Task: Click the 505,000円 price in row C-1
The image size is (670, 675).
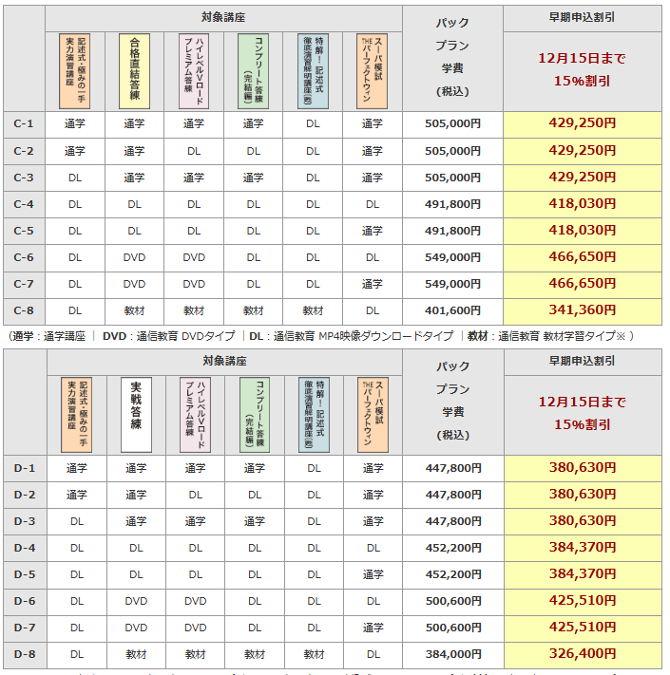Action: pyautogui.click(x=452, y=124)
